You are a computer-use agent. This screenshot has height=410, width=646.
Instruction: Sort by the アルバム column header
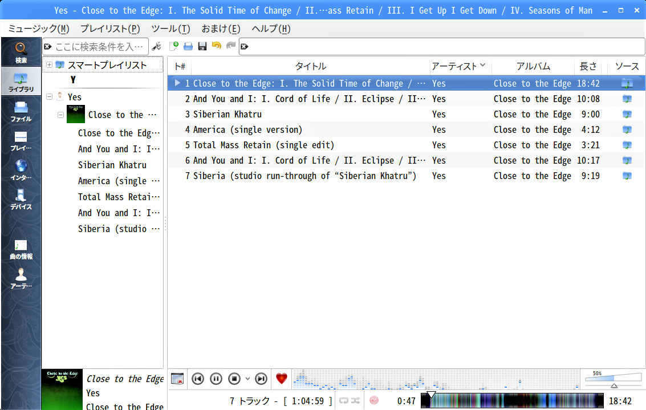(533, 66)
